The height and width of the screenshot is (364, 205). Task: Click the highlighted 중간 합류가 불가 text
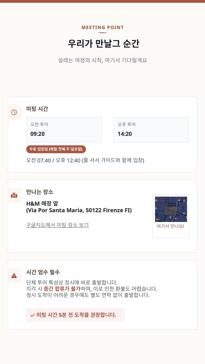click(x=62, y=289)
